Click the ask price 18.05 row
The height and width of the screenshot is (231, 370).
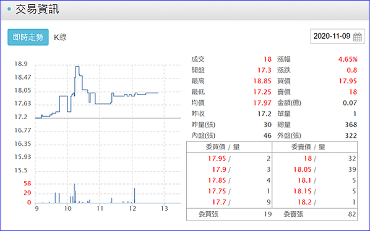click(315, 169)
